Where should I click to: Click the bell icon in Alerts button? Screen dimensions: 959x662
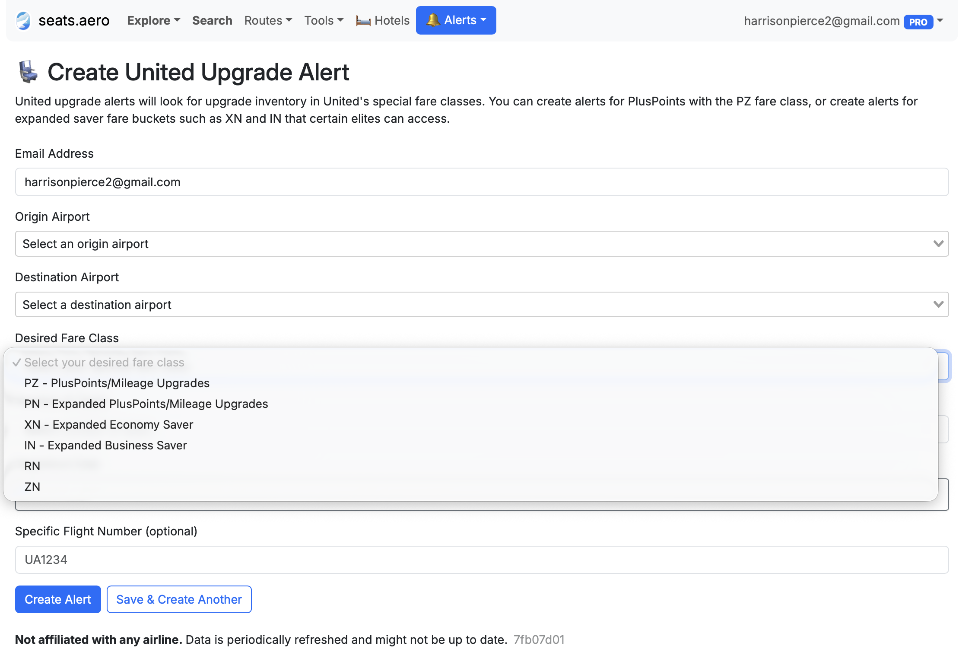433,20
